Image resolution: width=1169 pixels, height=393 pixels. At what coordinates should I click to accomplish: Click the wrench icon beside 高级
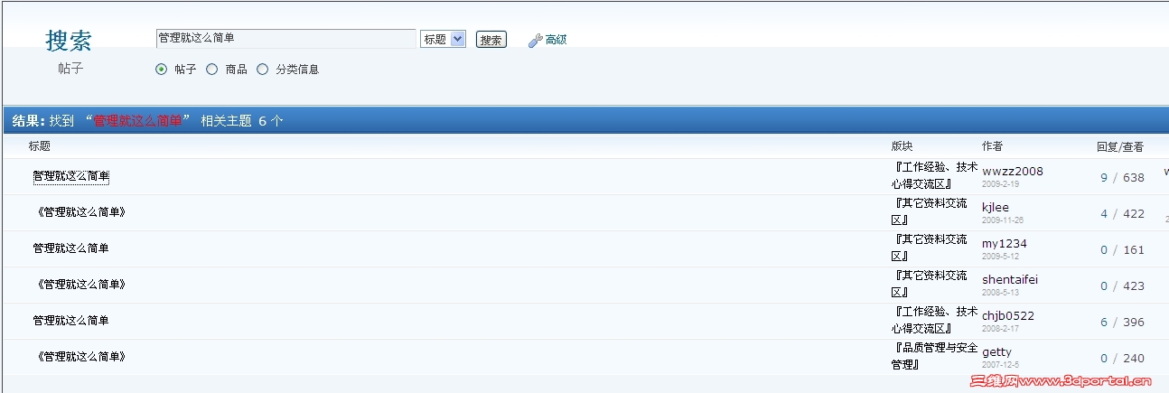[x=534, y=40]
